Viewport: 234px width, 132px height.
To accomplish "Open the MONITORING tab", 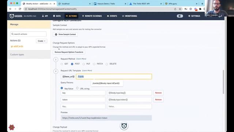I will pos(129,16).
